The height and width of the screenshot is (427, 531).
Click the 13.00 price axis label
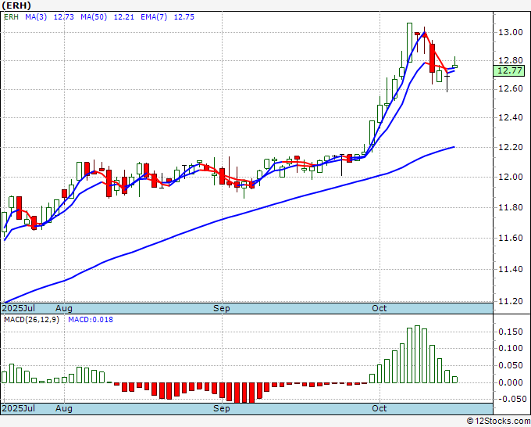tap(511, 33)
